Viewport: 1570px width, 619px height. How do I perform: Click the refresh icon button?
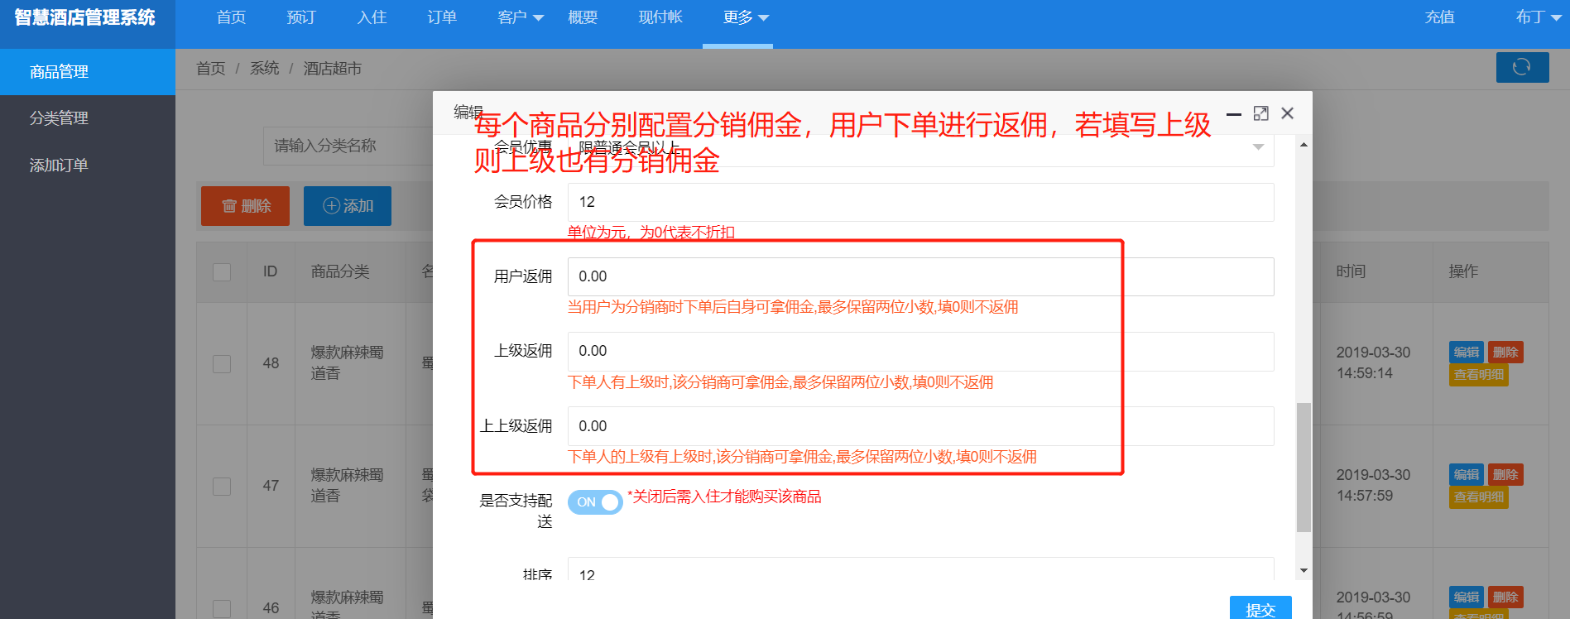coord(1522,67)
